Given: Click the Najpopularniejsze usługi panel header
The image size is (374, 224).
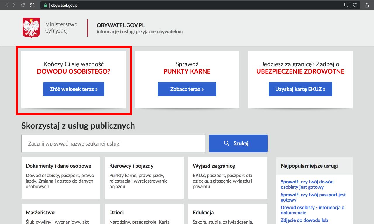Looking at the screenshot, I should coord(314,166).
